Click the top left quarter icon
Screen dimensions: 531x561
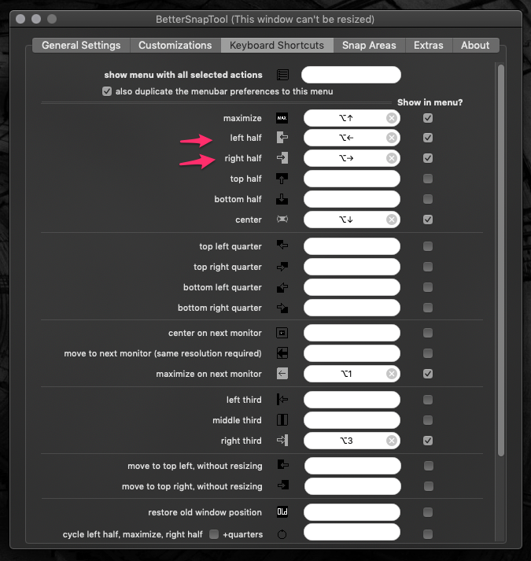pos(282,246)
